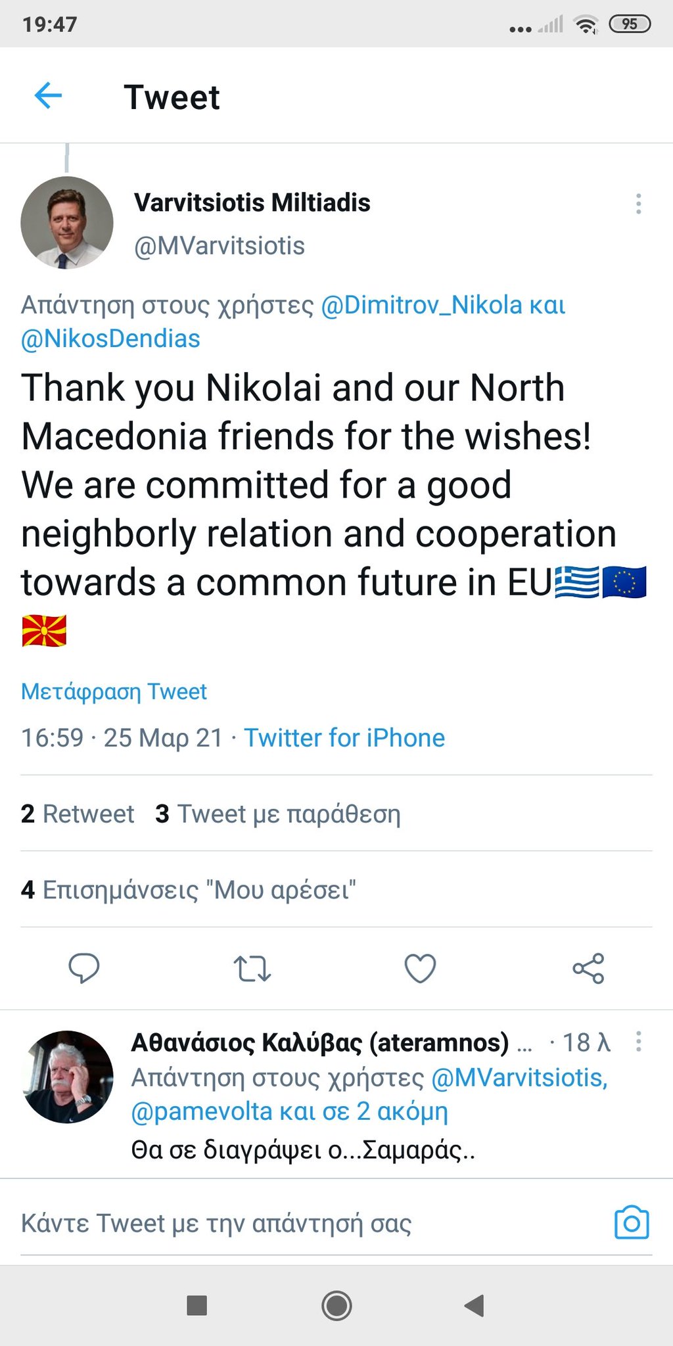
Task: Open options menu on Kalyvas's reply
Action: pyautogui.click(x=638, y=1042)
